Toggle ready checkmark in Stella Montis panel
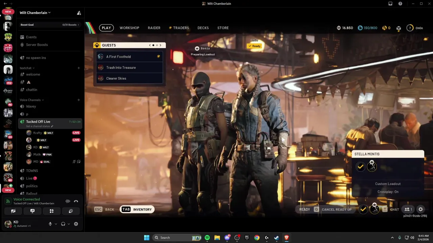433x243 pixels. click(361, 167)
